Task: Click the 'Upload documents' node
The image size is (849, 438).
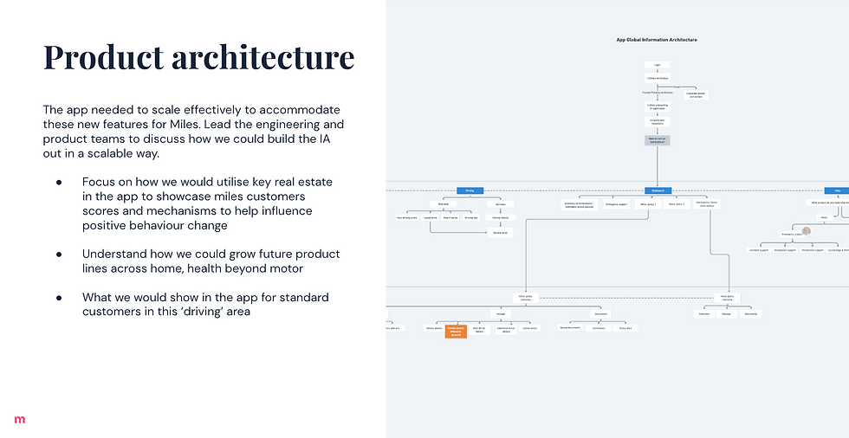Action: tap(571, 328)
